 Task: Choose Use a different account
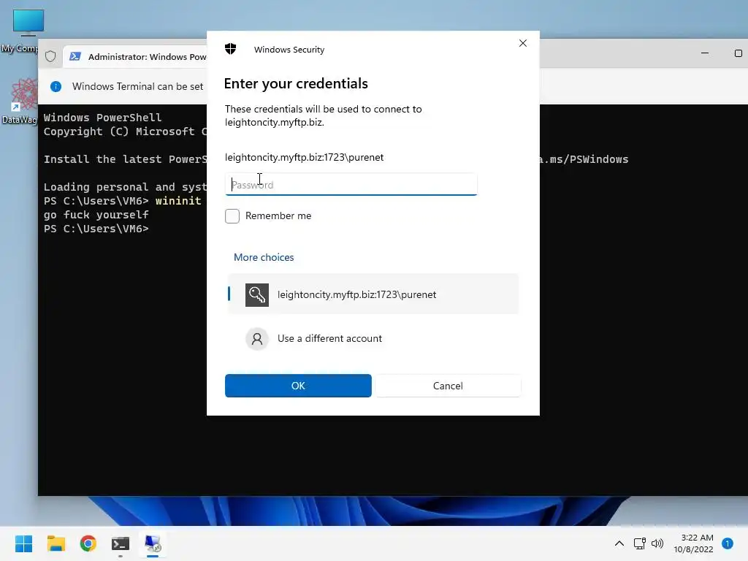click(x=373, y=338)
